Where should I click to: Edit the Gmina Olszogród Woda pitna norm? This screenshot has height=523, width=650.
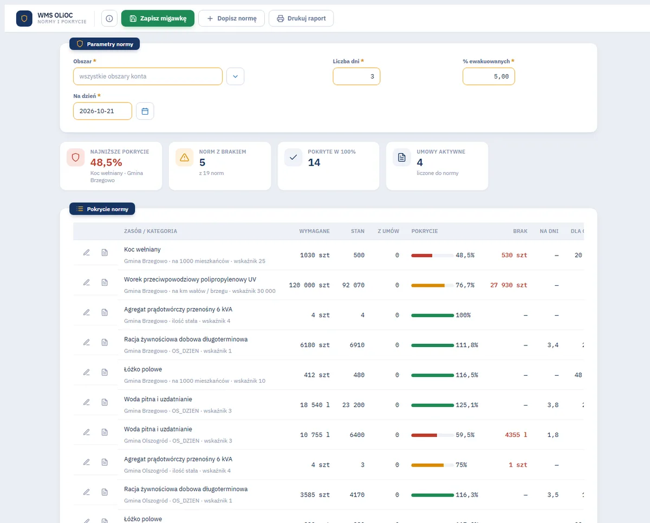86,432
